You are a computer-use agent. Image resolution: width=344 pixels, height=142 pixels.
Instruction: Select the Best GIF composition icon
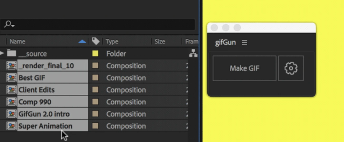click(x=11, y=78)
